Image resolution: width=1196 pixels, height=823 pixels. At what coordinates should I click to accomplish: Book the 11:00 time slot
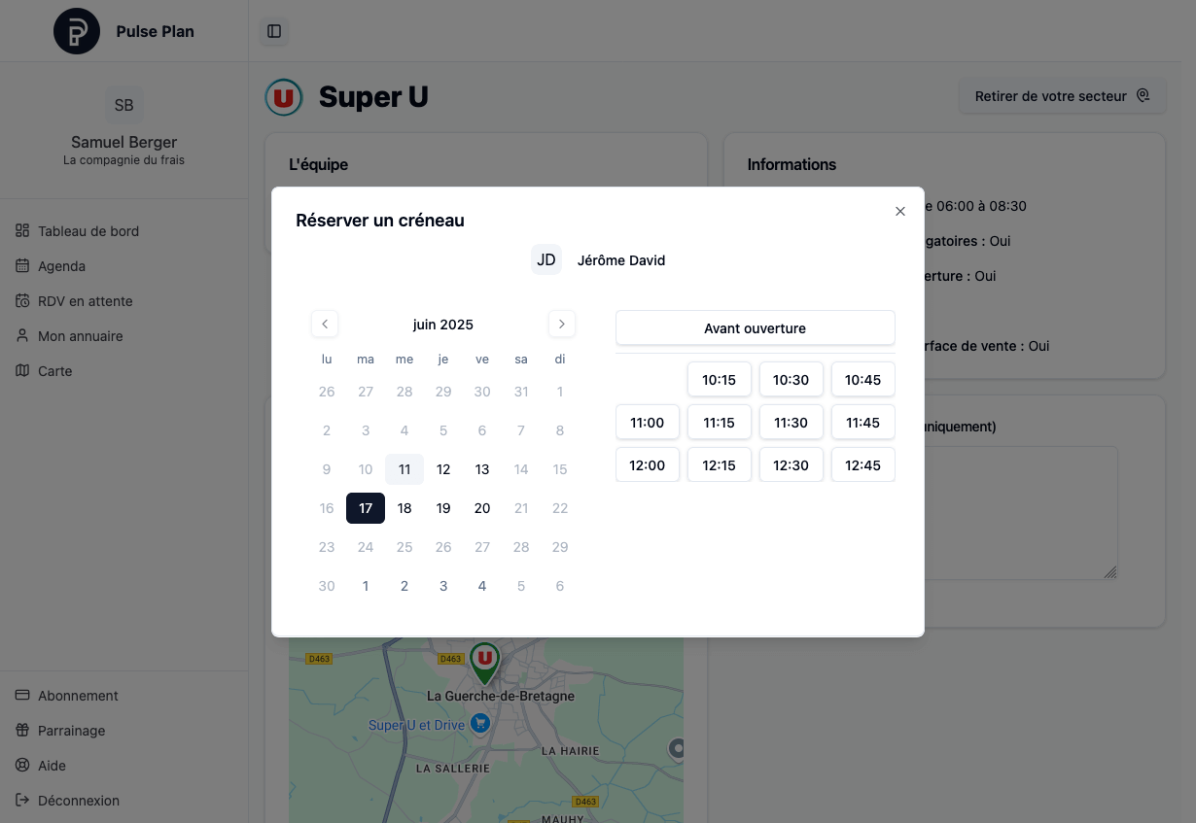pos(648,423)
